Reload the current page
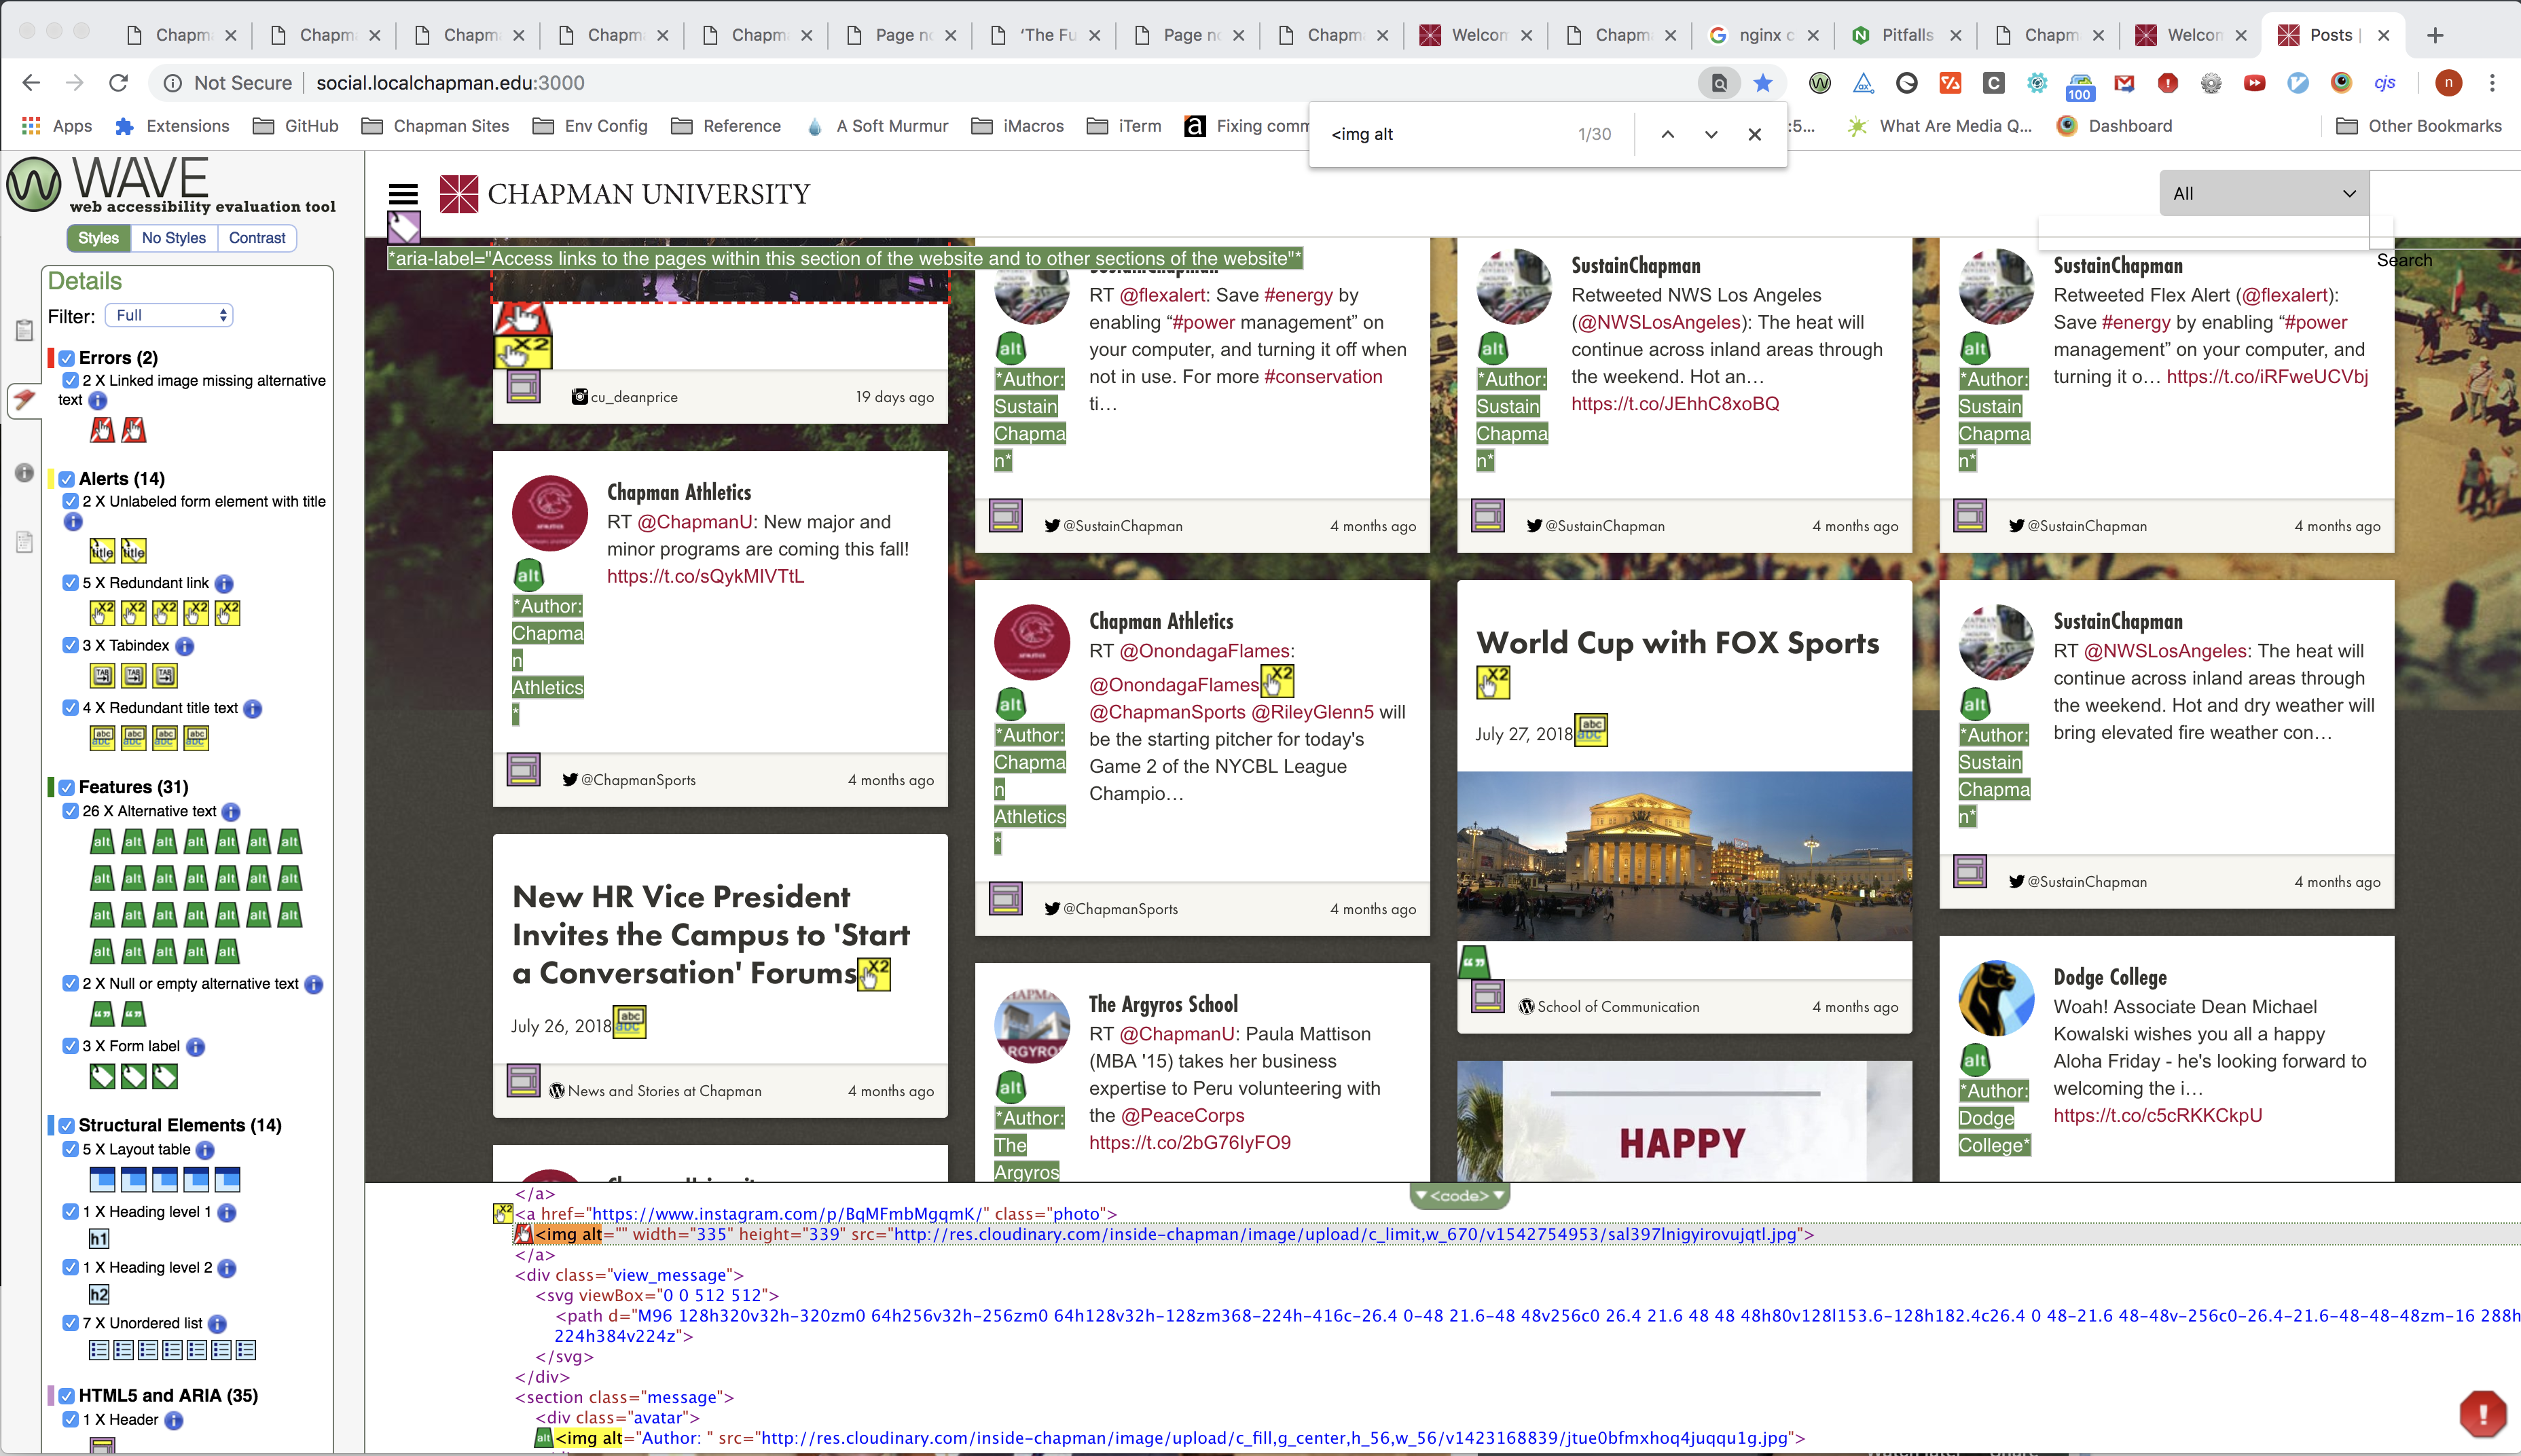The width and height of the screenshot is (2521, 1456). (118, 83)
